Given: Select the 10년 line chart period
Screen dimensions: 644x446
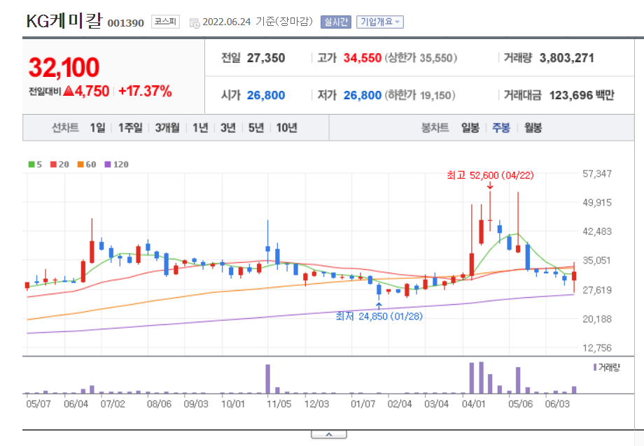Looking at the screenshot, I should click(287, 128).
